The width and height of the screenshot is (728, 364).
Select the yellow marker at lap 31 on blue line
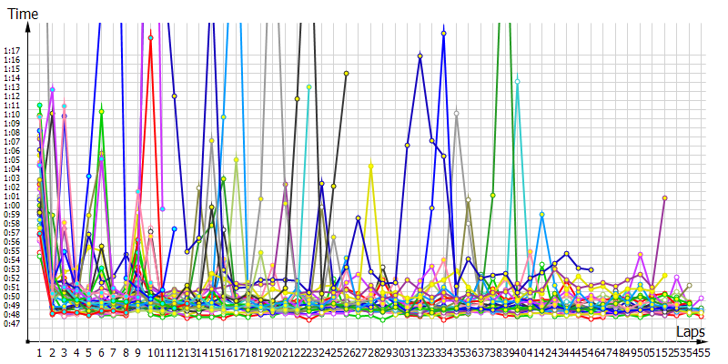coord(407,145)
